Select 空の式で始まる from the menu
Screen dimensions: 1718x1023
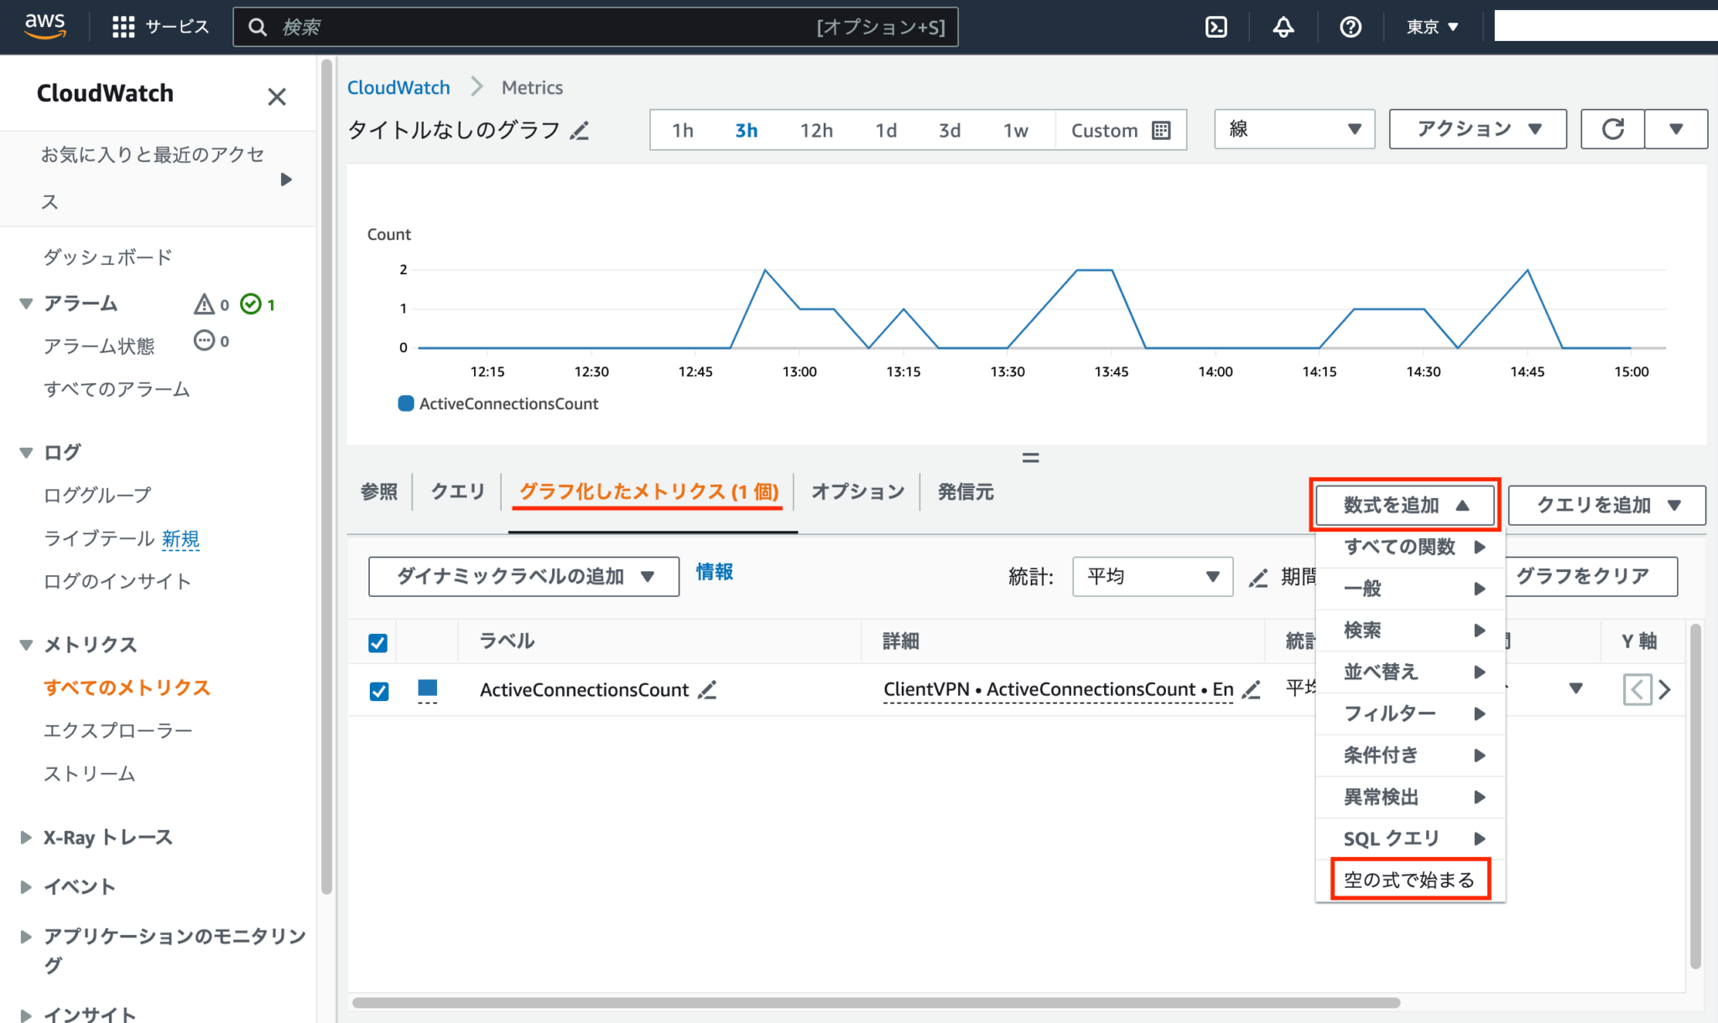pyautogui.click(x=1409, y=880)
